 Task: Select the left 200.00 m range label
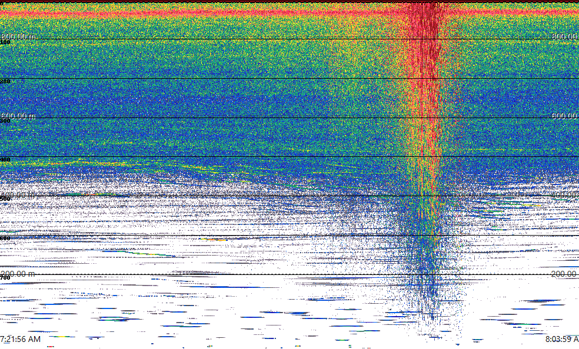pos(18,274)
